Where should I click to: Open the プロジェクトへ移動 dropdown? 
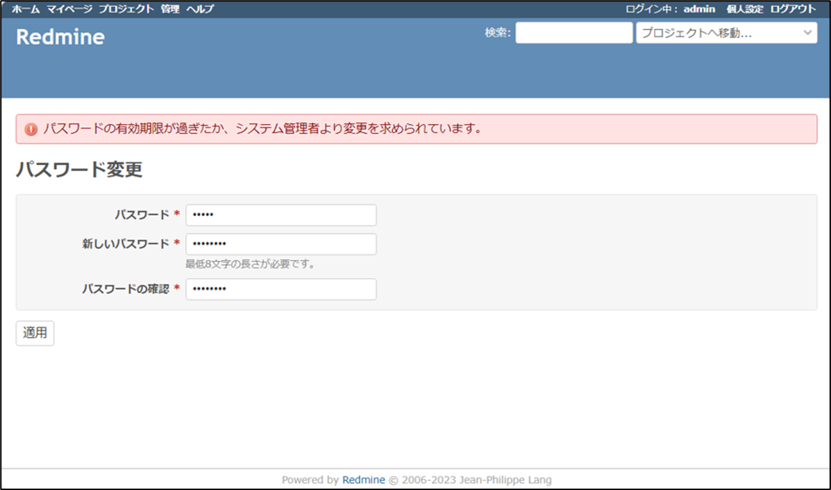tap(725, 32)
